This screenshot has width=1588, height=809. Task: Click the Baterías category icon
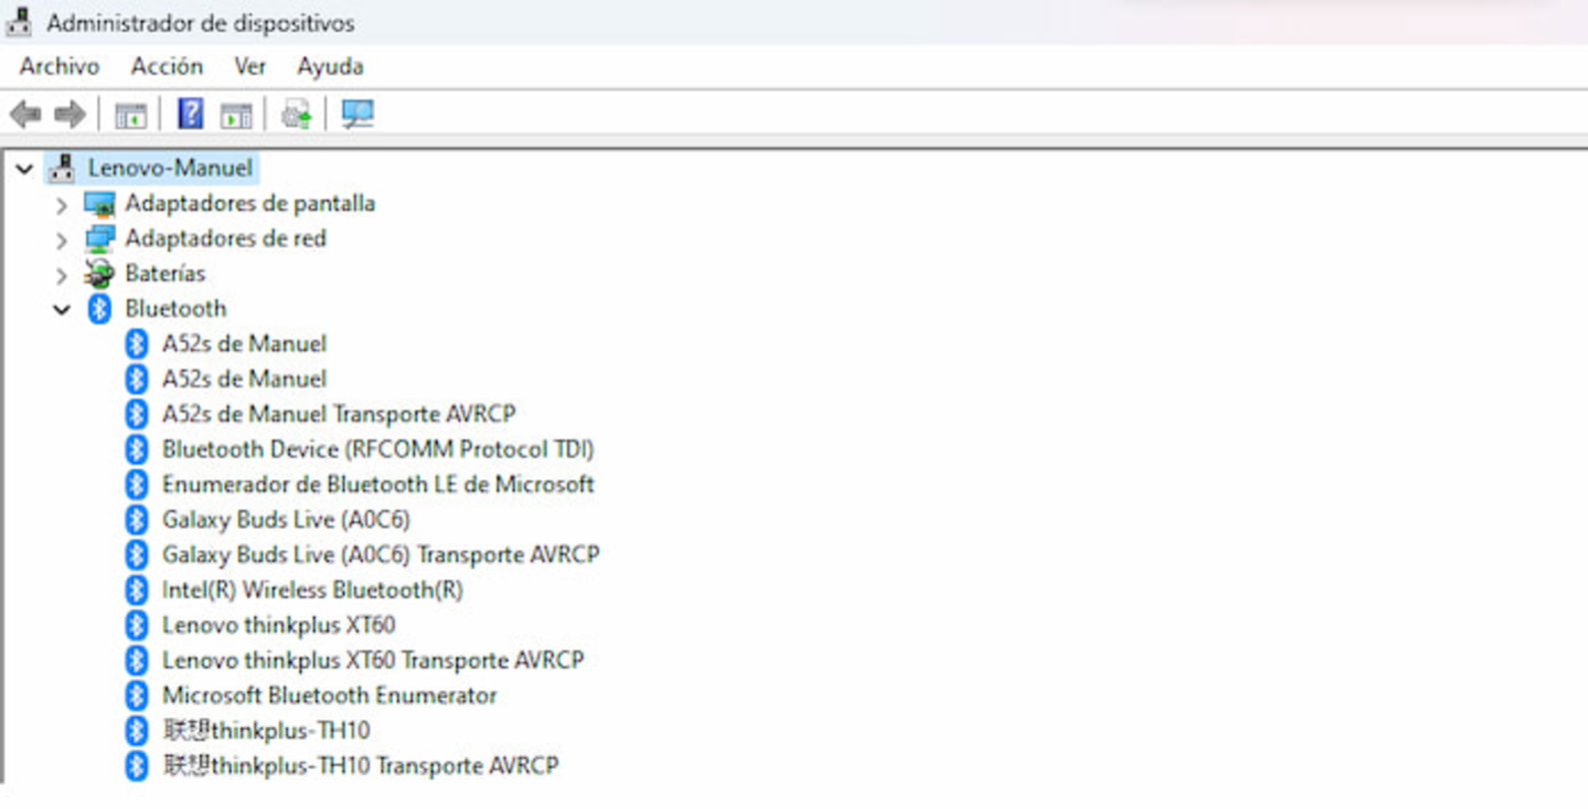point(99,274)
